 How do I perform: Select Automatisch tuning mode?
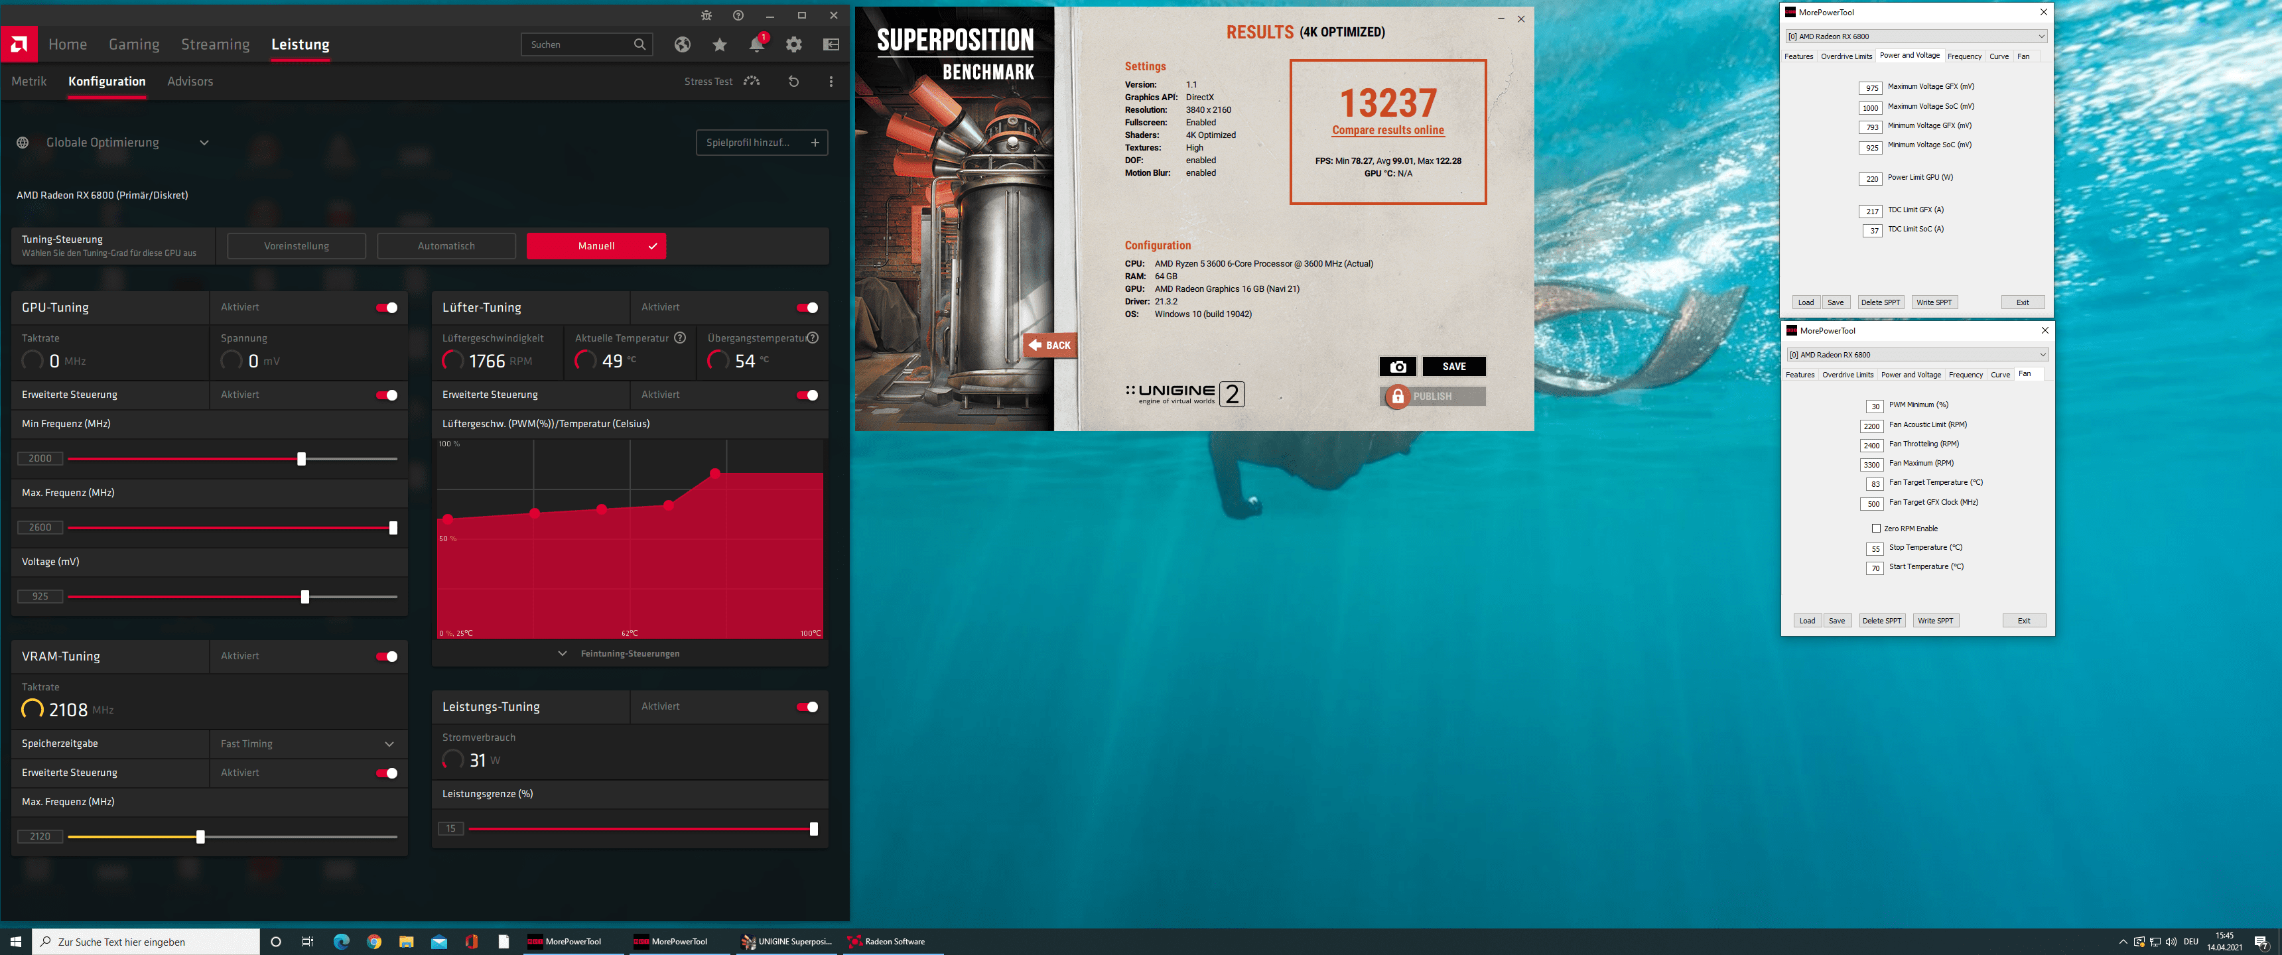(x=446, y=245)
